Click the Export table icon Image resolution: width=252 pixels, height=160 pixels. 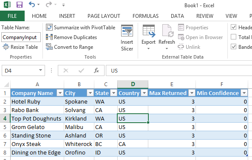pyautogui.click(x=149, y=31)
